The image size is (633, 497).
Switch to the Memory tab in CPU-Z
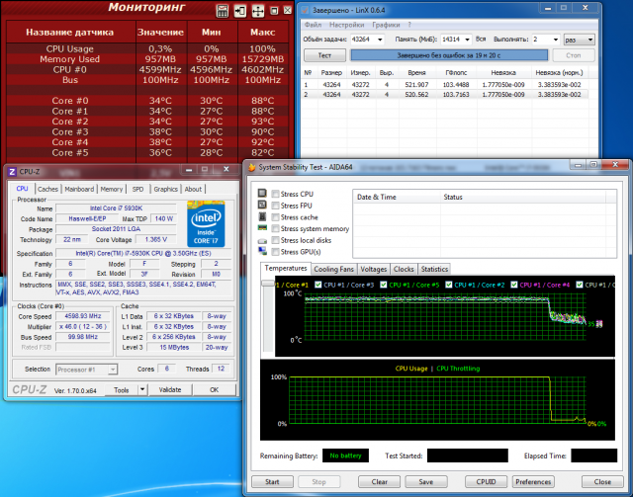pyautogui.click(x=112, y=189)
